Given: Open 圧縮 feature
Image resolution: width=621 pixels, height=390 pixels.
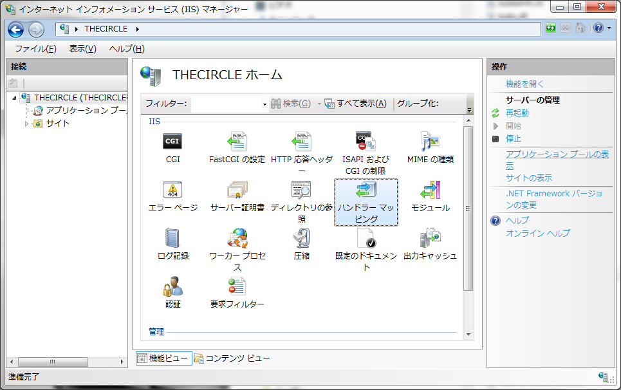Looking at the screenshot, I should point(301,245).
